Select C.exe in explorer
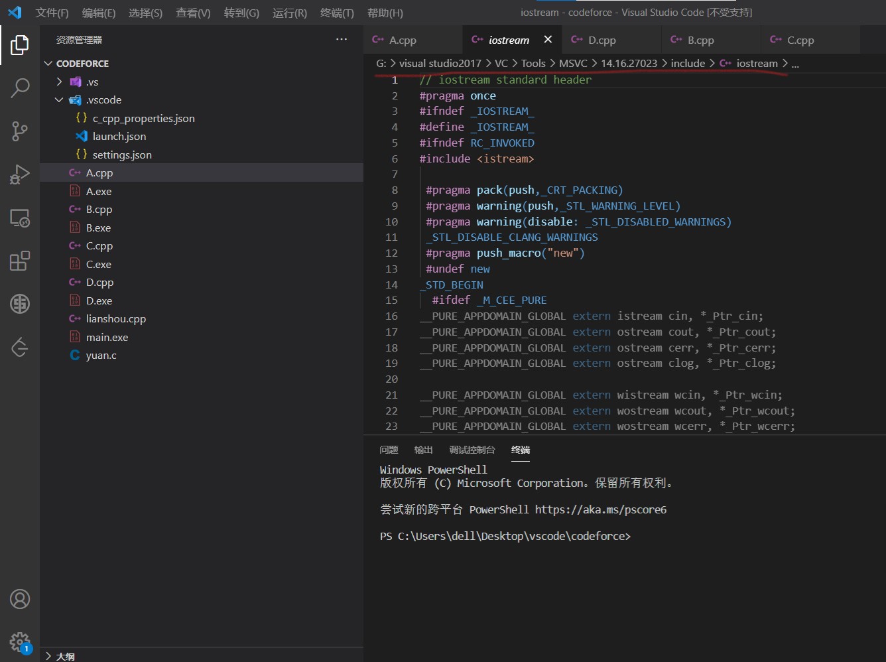This screenshot has height=662, width=886. coord(202,264)
